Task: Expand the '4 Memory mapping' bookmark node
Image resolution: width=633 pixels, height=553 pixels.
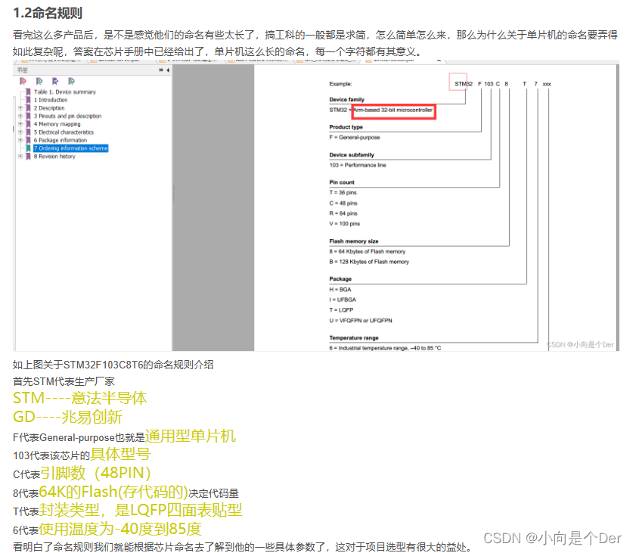Action: (20, 124)
